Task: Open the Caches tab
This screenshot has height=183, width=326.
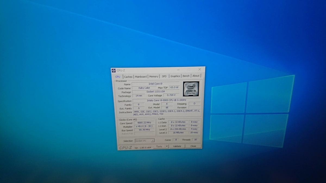Action: pos(128,77)
